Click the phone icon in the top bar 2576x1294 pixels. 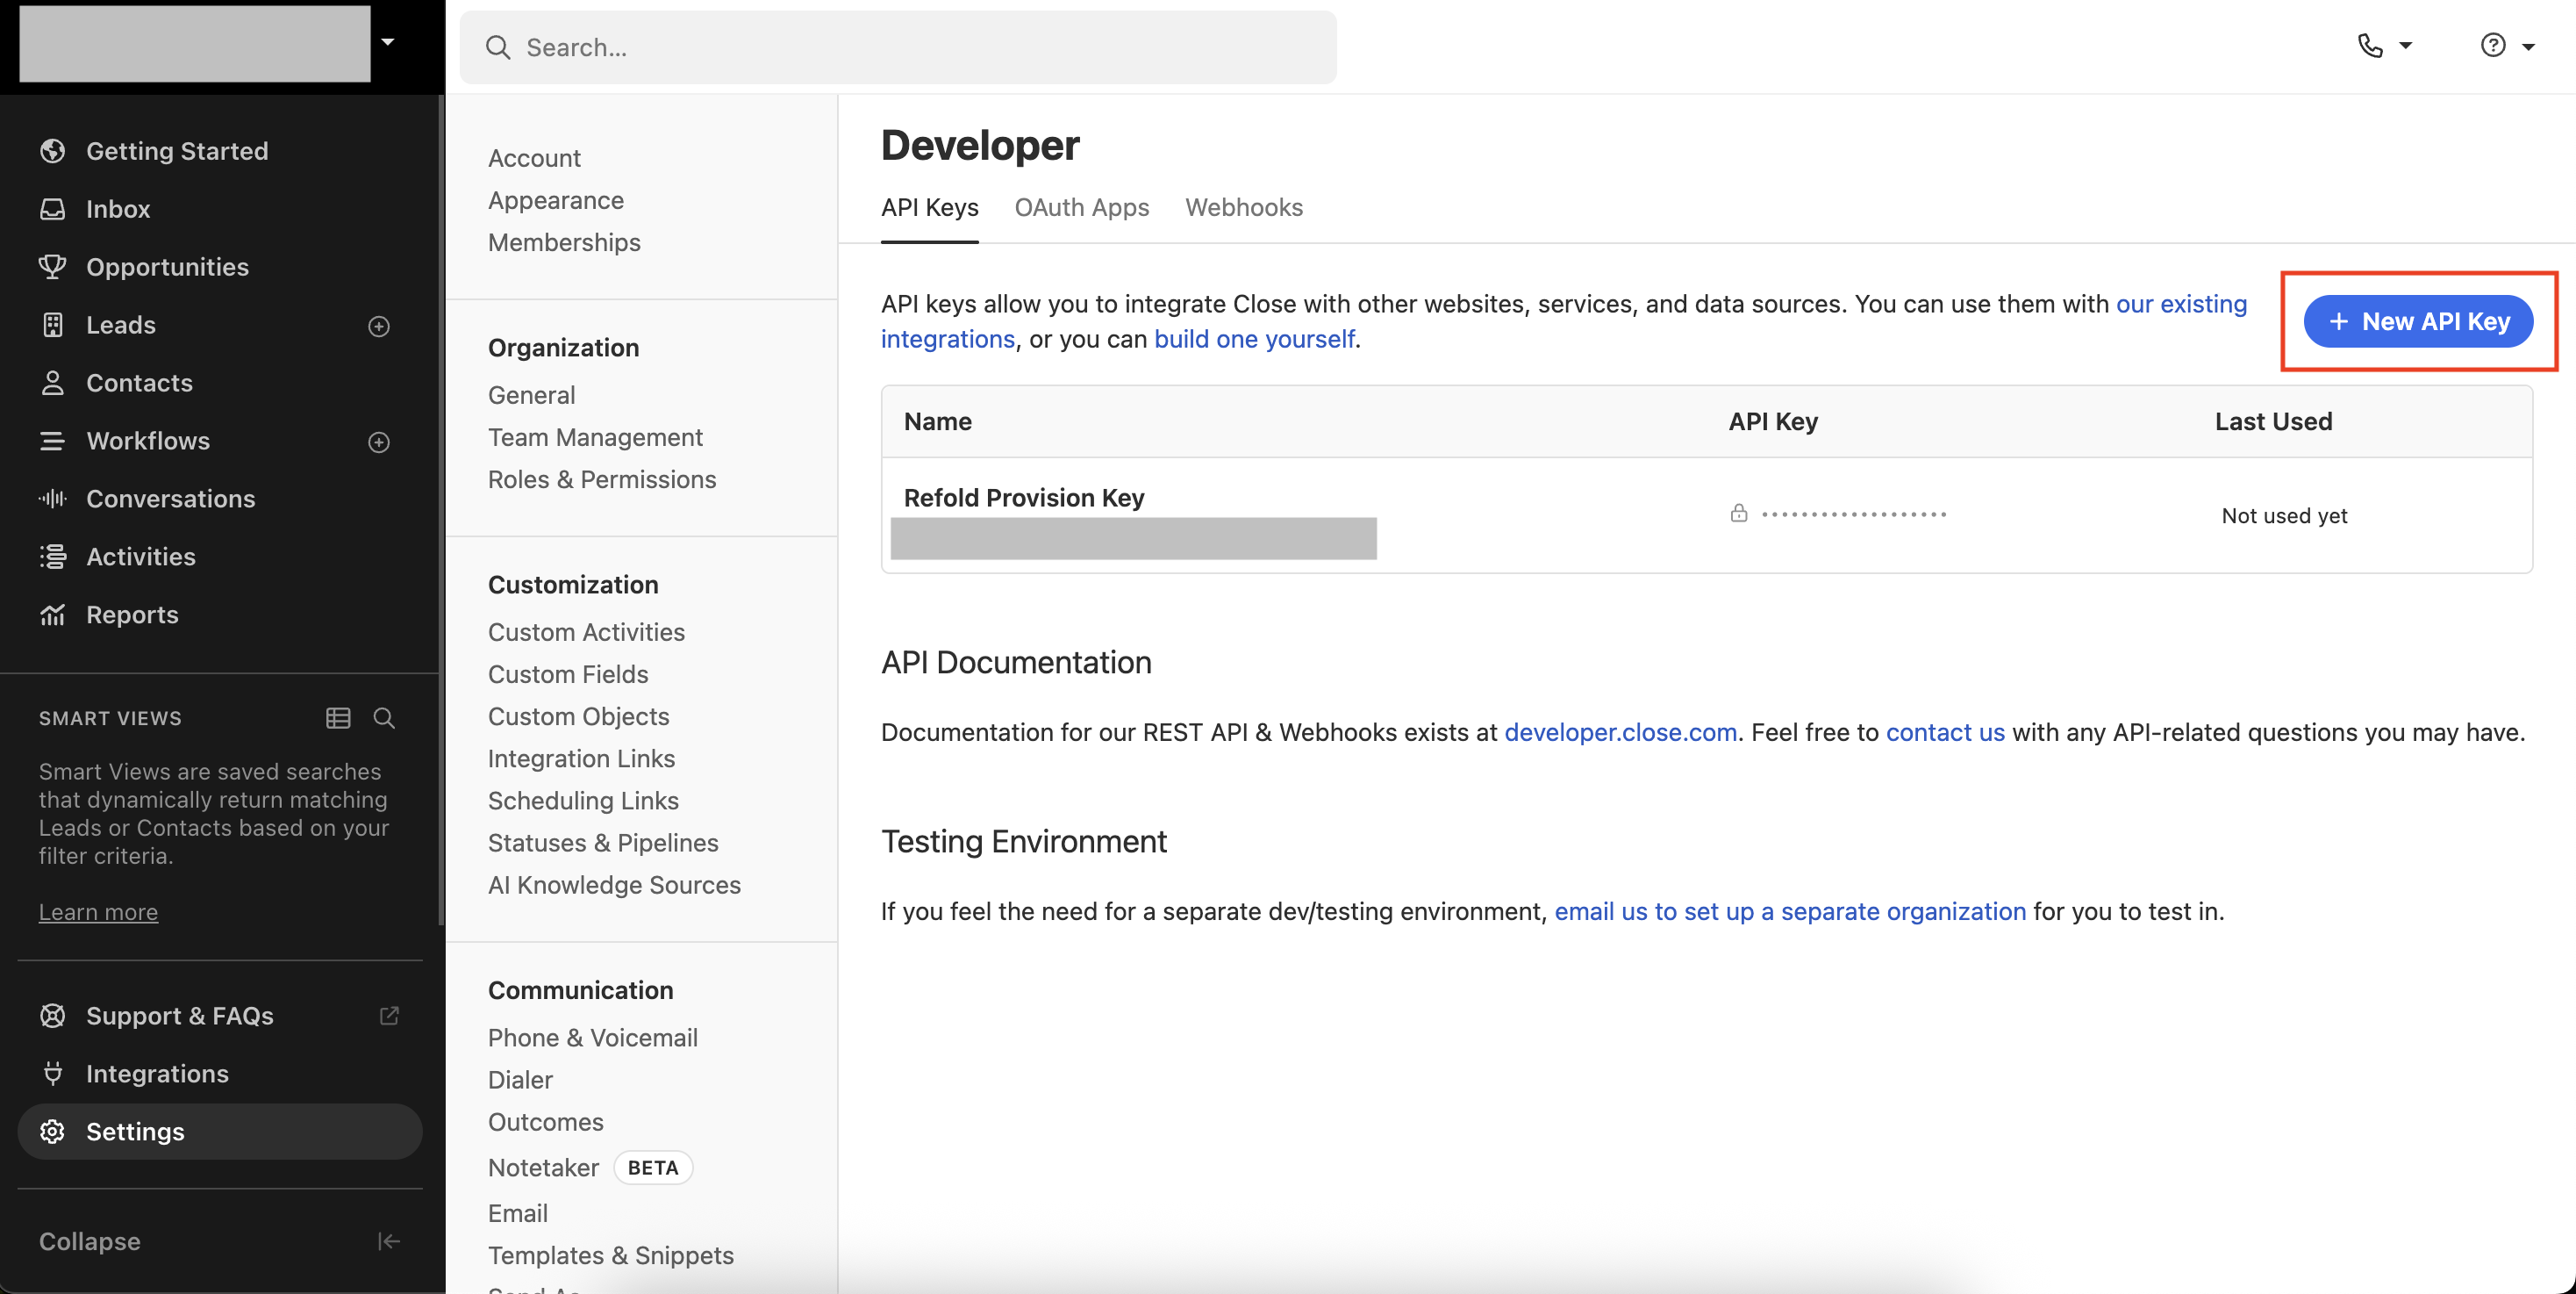click(x=2371, y=45)
